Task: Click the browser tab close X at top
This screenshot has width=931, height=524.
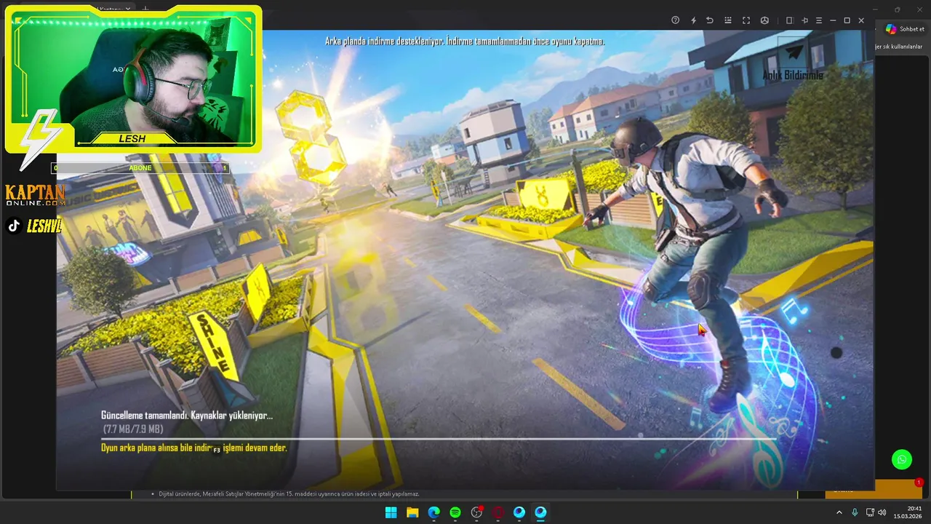Action: click(x=128, y=8)
